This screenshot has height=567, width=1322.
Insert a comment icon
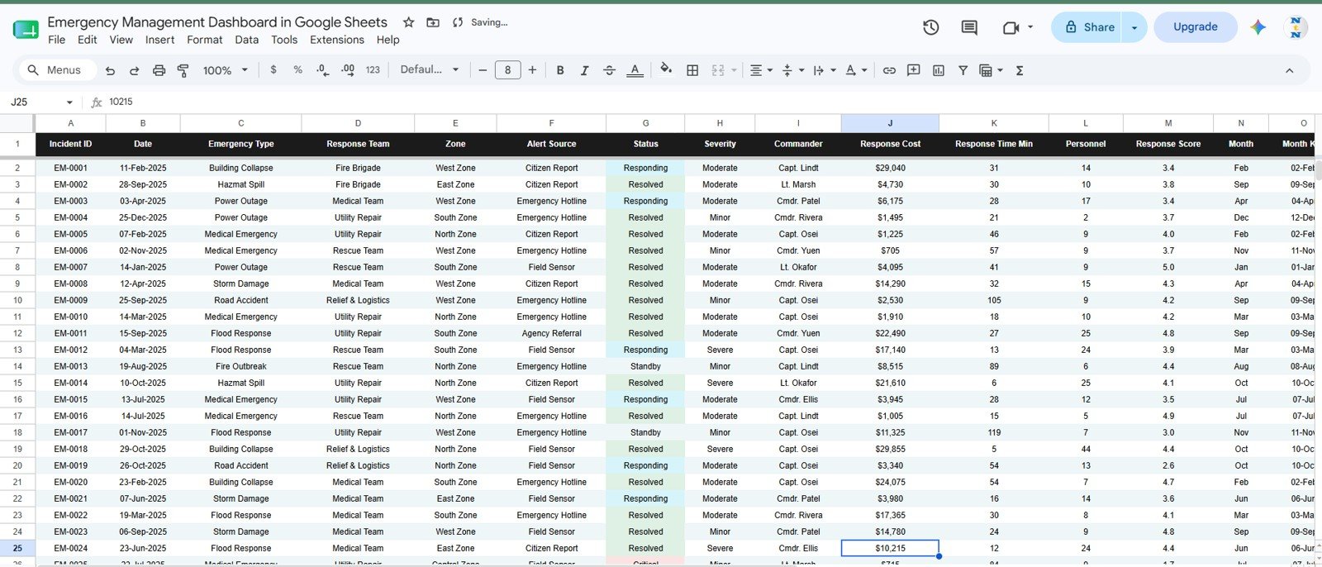tap(913, 70)
